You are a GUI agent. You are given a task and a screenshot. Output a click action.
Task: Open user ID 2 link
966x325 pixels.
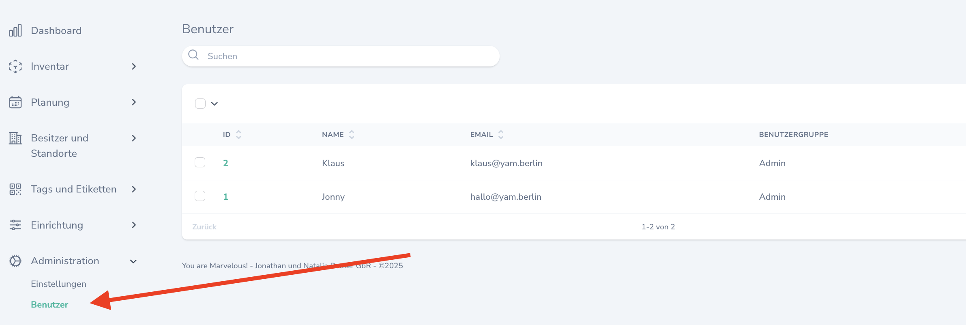click(x=225, y=163)
